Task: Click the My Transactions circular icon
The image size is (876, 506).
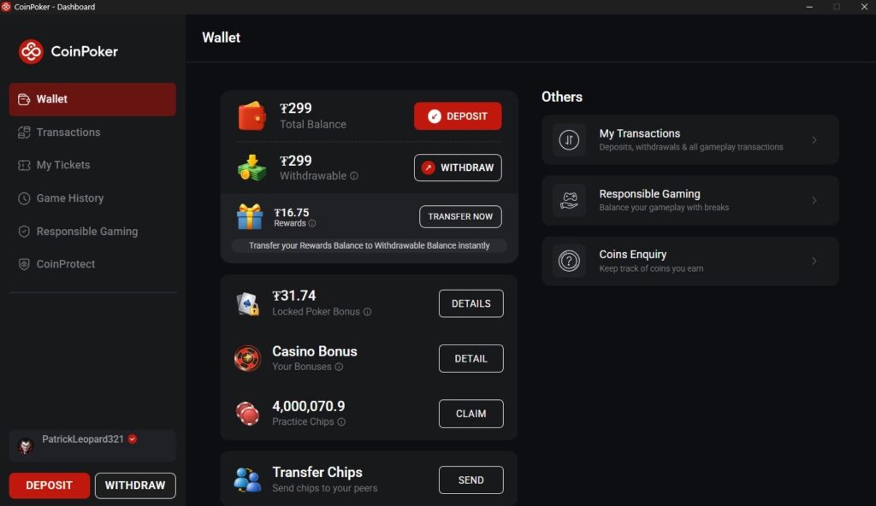Action: click(569, 138)
